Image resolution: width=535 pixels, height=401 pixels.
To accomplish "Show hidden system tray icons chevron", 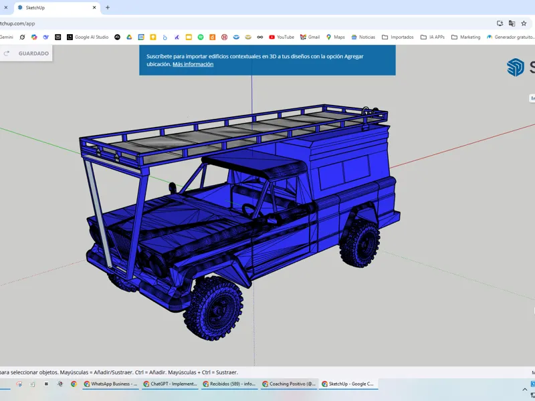I will [525, 390].
